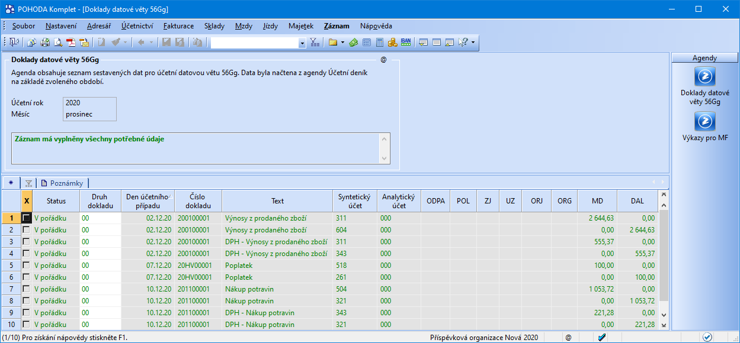Open print preview with magnifier icon
This screenshot has height=343, width=740.
(58, 43)
